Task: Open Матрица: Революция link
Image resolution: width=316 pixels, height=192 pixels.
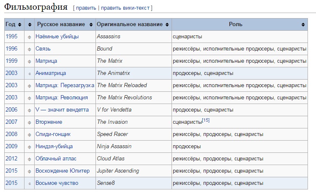Action: point(62,98)
